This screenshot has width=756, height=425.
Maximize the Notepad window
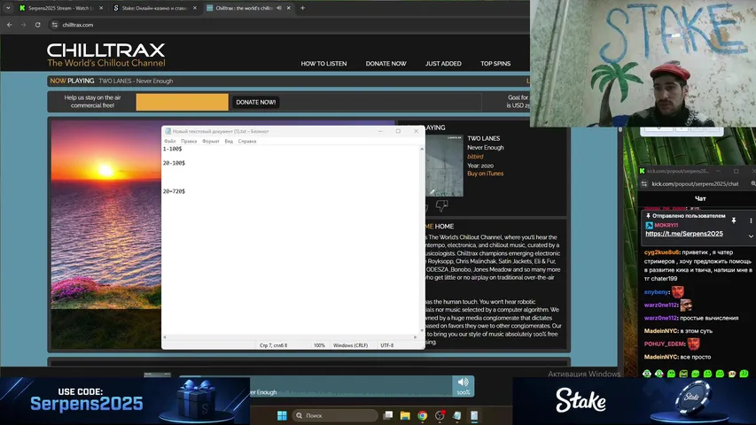click(398, 131)
